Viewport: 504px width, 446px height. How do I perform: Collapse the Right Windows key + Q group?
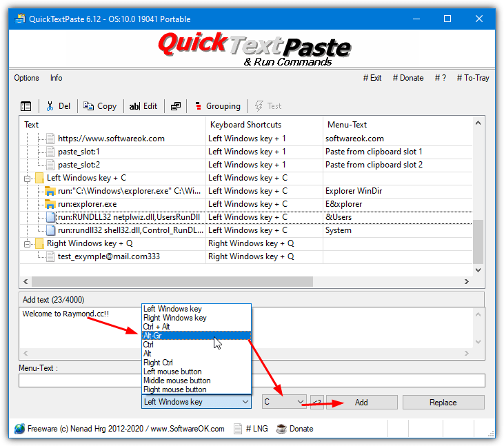pyautogui.click(x=28, y=244)
